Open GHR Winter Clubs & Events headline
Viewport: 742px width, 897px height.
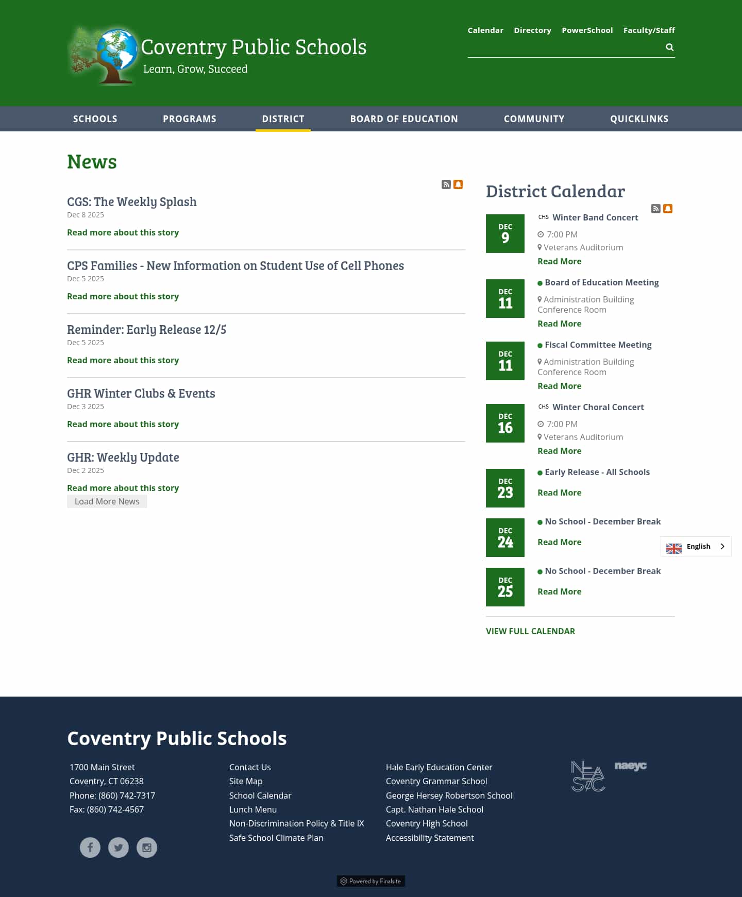point(141,394)
